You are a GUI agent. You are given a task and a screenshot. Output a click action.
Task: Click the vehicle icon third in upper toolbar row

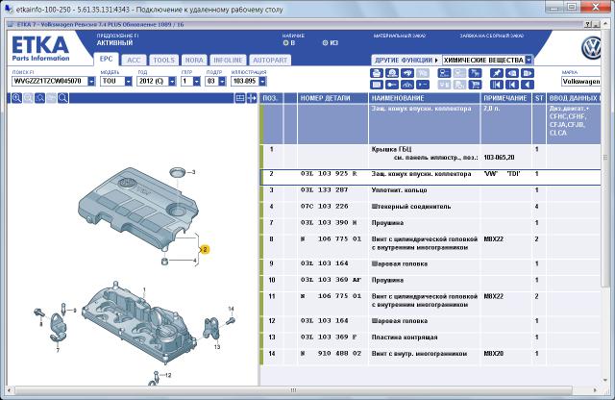pos(407,73)
